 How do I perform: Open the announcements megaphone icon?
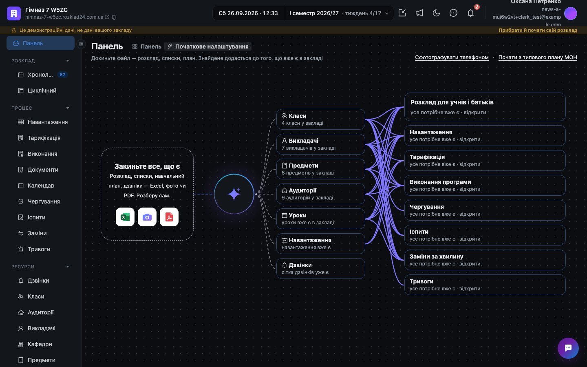click(x=419, y=13)
